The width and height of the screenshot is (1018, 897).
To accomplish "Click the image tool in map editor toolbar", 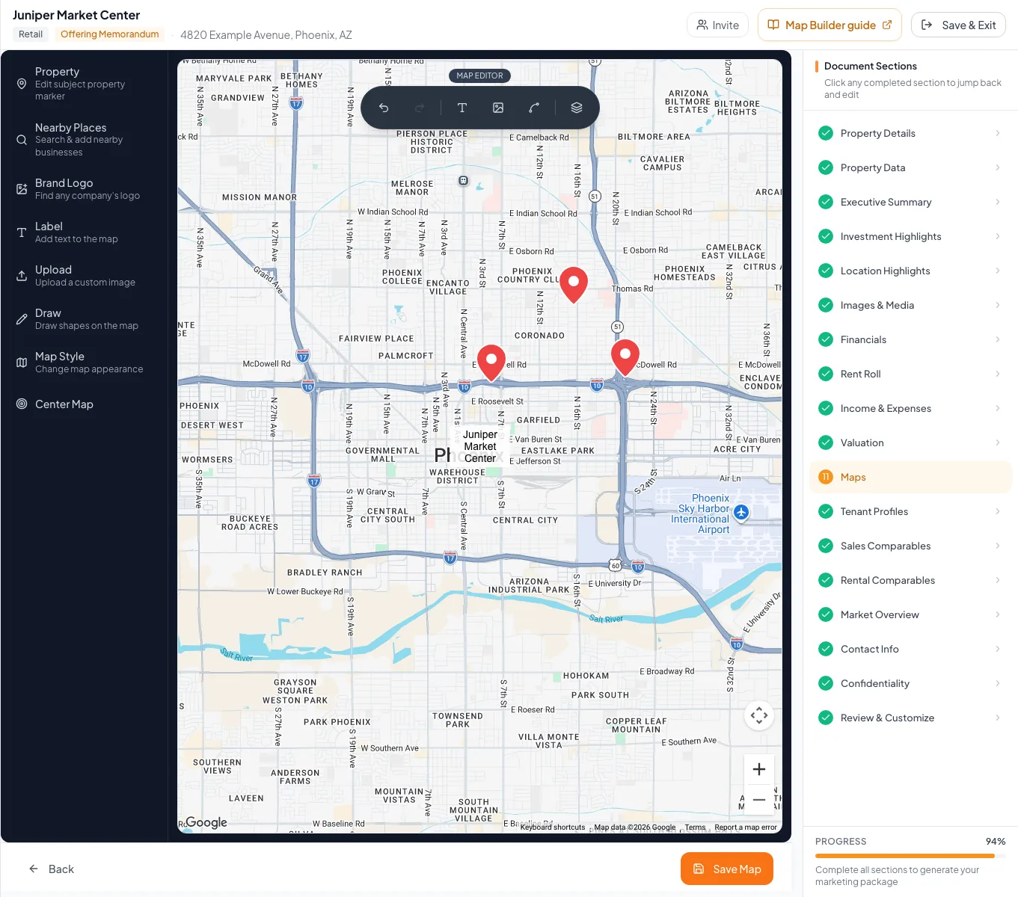I will click(498, 108).
